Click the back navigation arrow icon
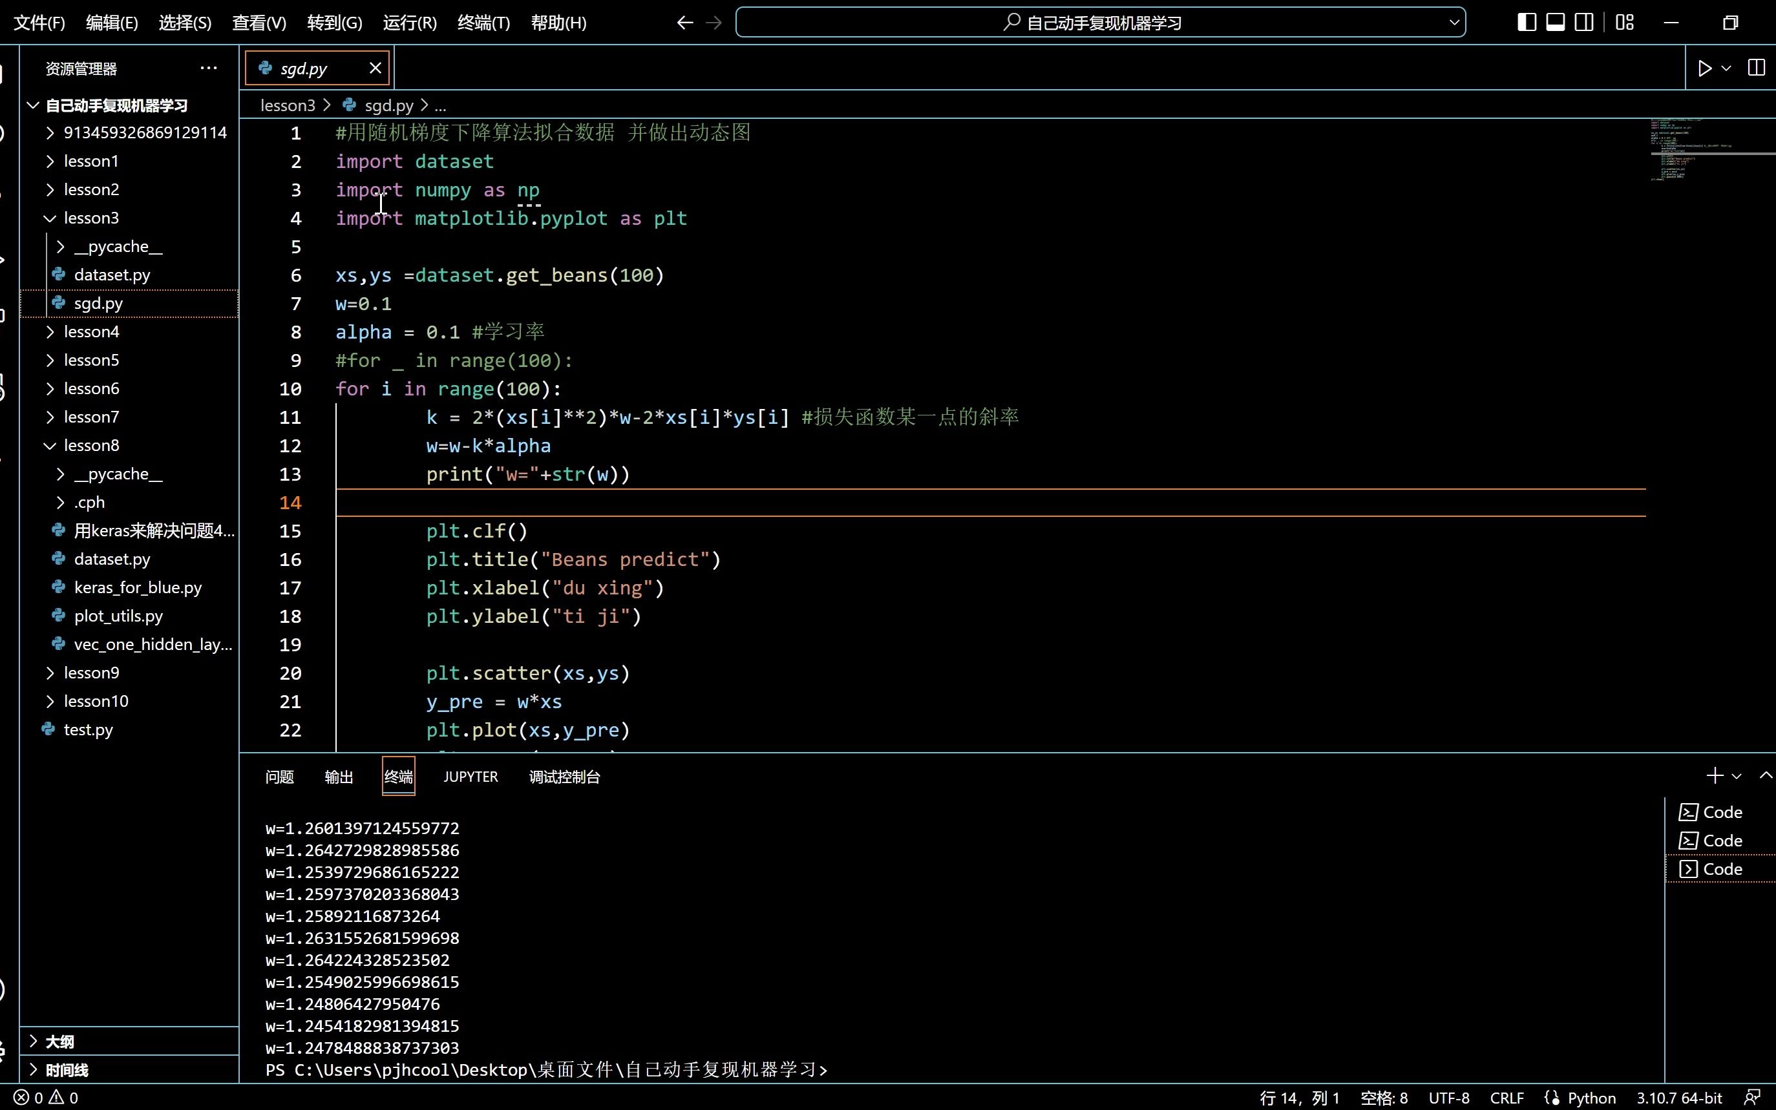 [x=684, y=22]
